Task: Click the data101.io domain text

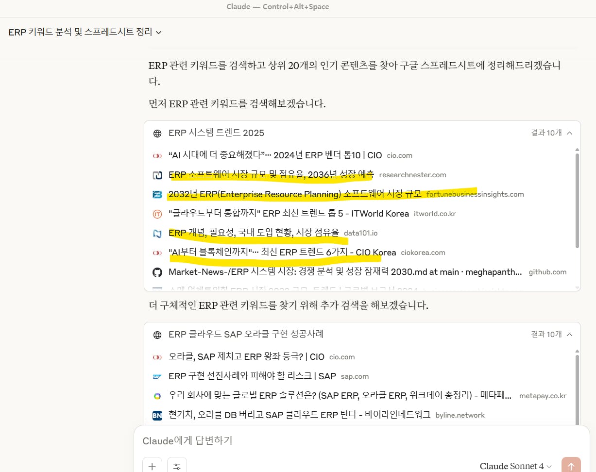Action: click(x=360, y=234)
